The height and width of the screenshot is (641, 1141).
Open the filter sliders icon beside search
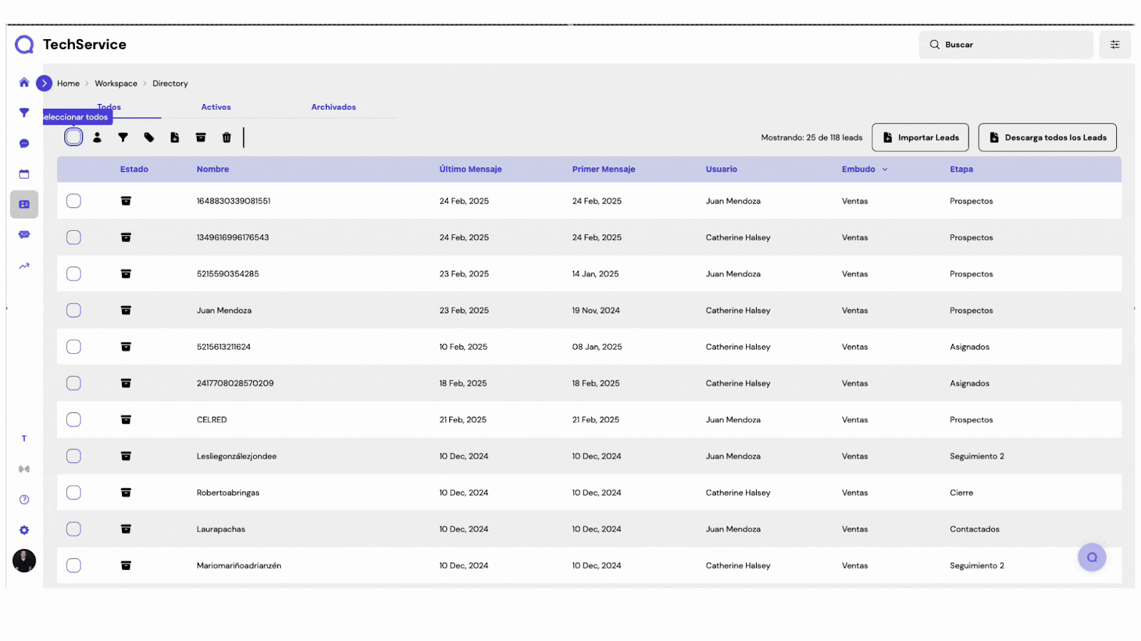[x=1115, y=45]
